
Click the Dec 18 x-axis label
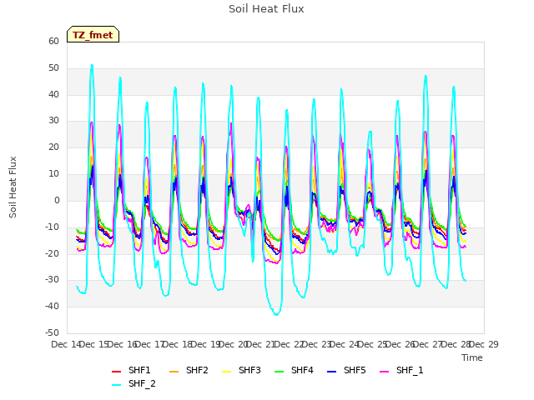[x=178, y=344]
